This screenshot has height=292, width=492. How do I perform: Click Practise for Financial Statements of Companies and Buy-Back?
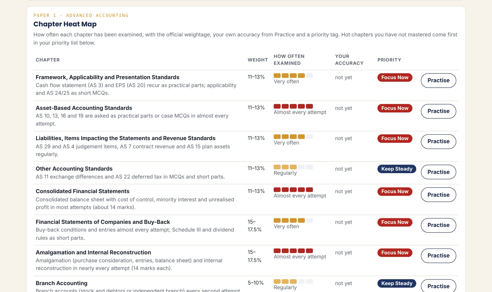[x=438, y=225]
